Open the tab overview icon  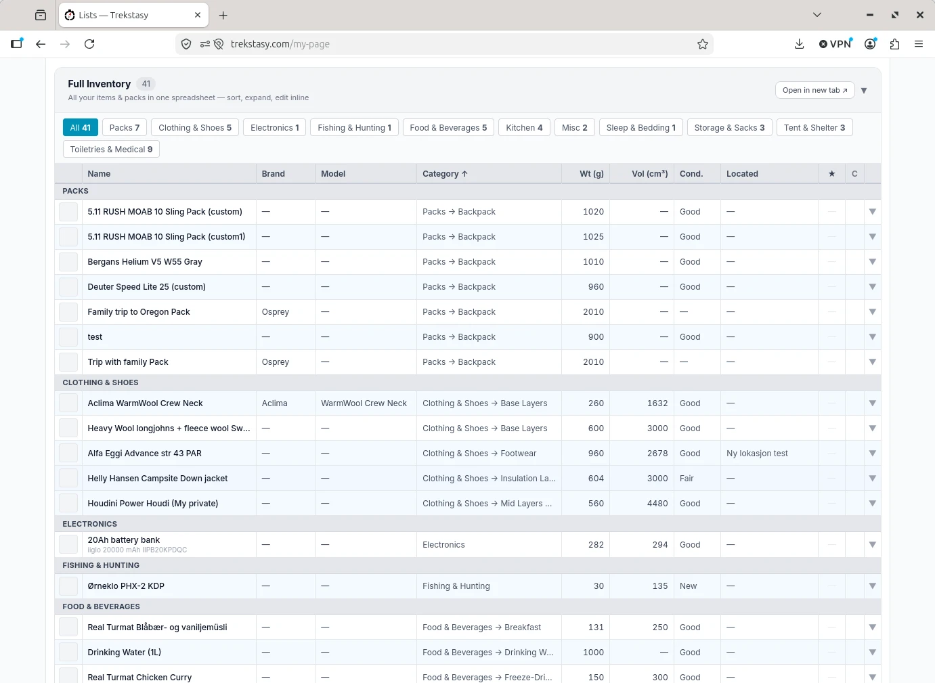pyautogui.click(x=41, y=15)
